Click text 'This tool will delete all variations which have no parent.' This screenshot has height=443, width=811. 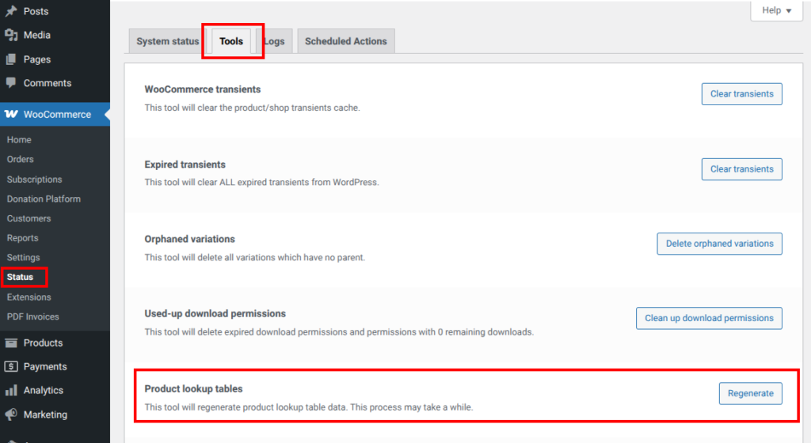click(x=255, y=258)
